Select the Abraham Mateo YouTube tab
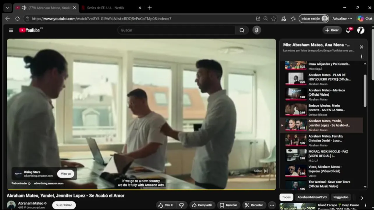 tap(46, 8)
